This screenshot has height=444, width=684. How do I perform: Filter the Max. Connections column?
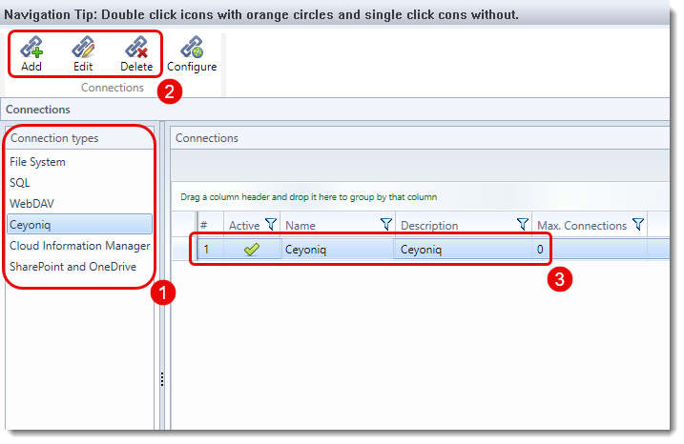tap(638, 225)
